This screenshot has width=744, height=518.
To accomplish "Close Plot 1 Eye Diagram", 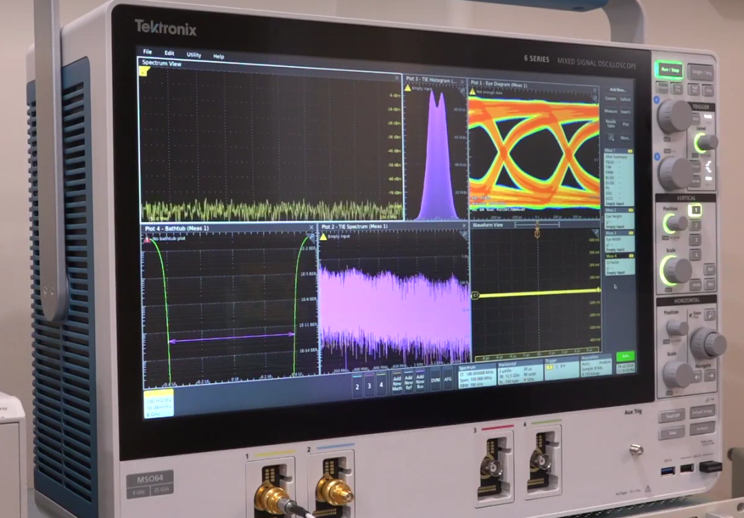I will (x=595, y=89).
